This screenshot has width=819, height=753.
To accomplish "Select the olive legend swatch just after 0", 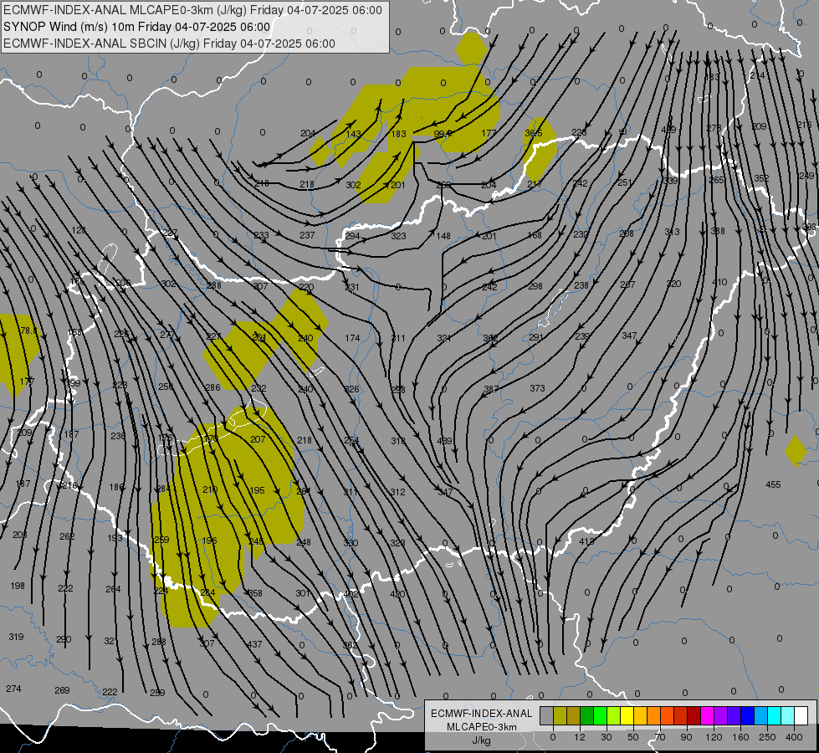I will coord(560,715).
